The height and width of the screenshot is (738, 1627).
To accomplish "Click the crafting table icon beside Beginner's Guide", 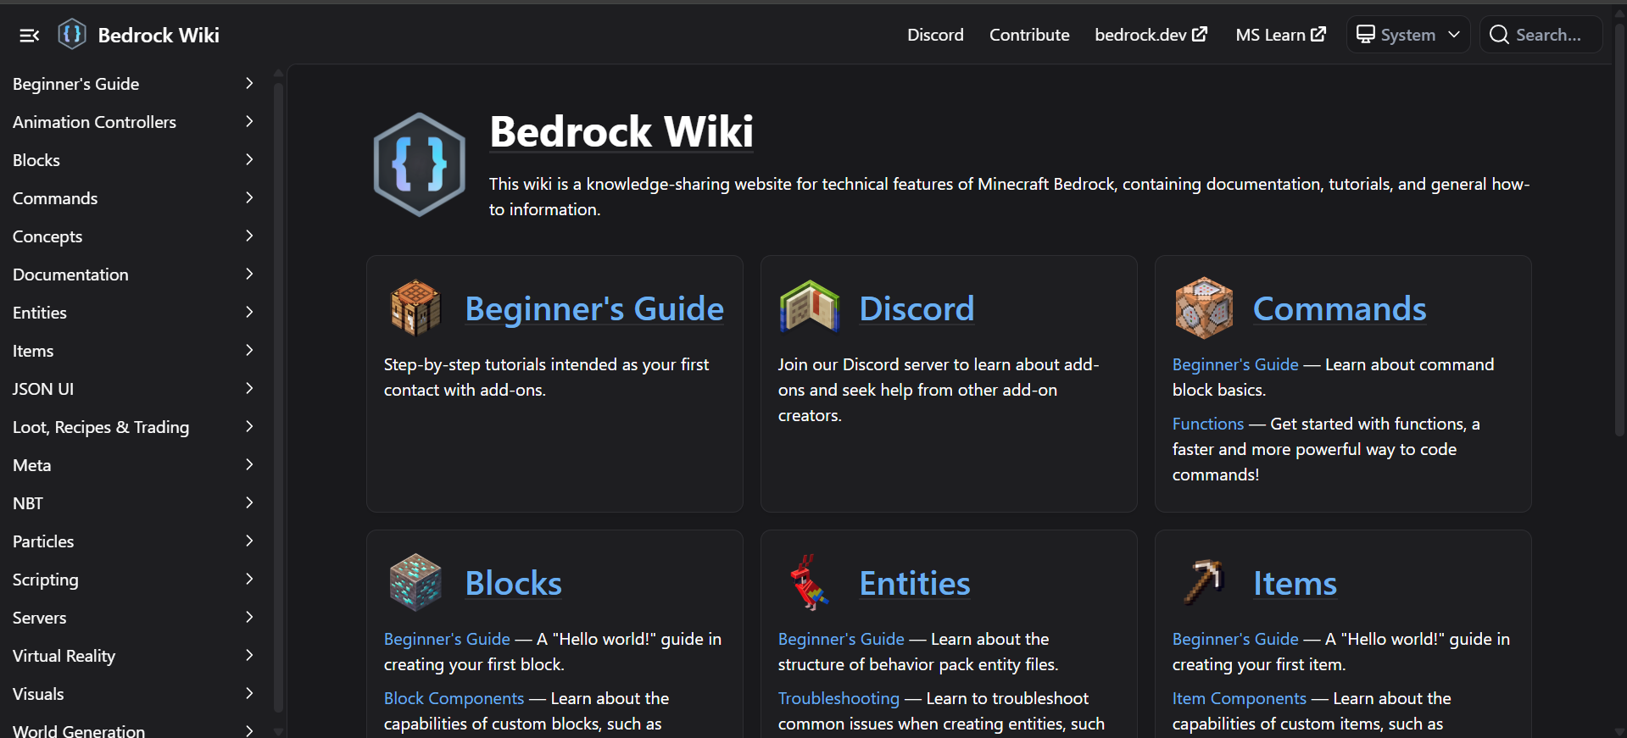I will [x=415, y=308].
